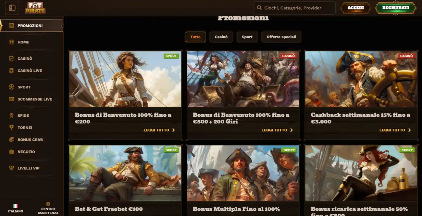The height and width of the screenshot is (216, 422).
Task: Open Negozio label in sidebar
Action: point(26,152)
